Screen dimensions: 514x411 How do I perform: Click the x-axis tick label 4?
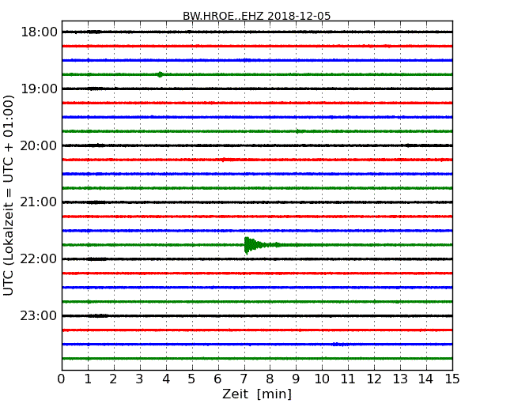point(166,379)
